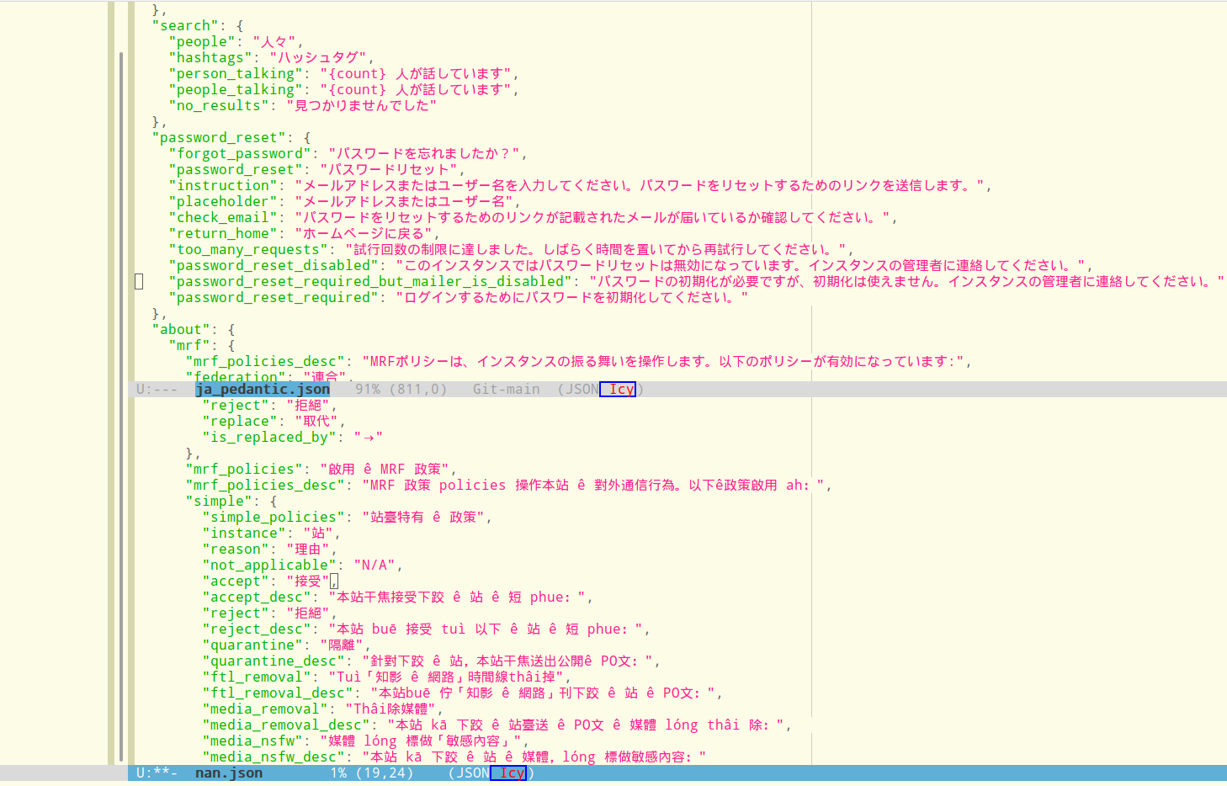Place cursor on the "about" key
1227x786 pixels.
pyautogui.click(x=181, y=329)
